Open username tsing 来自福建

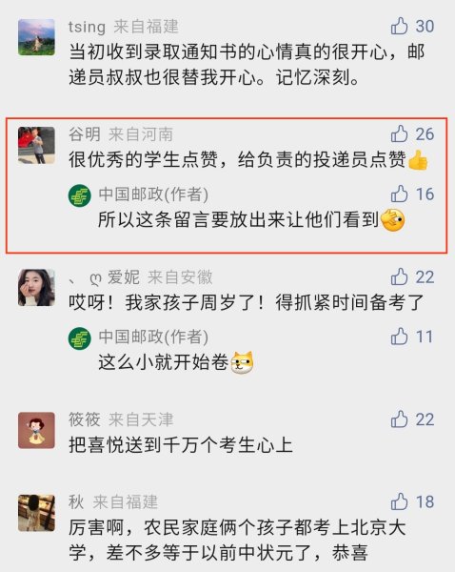[x=123, y=27]
